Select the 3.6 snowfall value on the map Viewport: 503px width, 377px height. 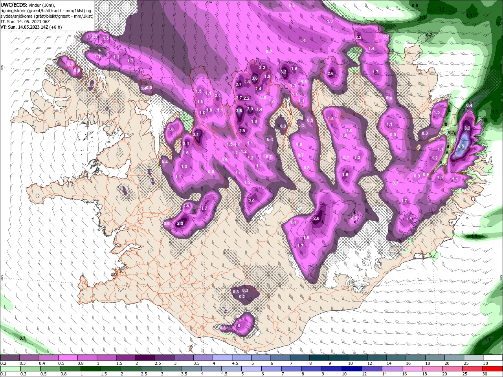pyautogui.click(x=255, y=79)
